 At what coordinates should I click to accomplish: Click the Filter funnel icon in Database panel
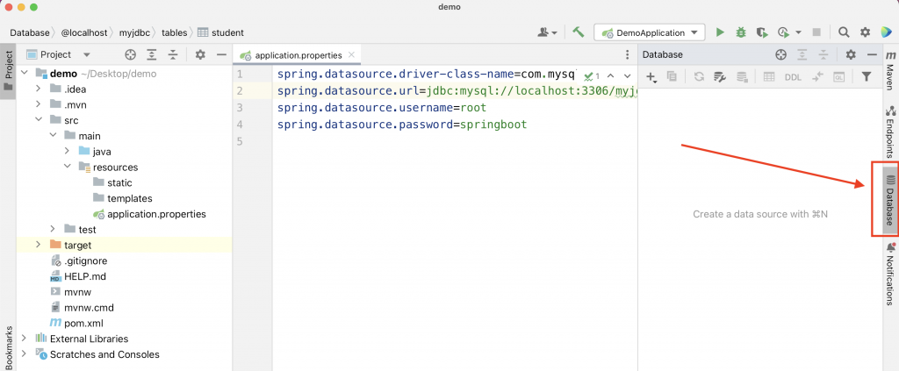point(867,76)
